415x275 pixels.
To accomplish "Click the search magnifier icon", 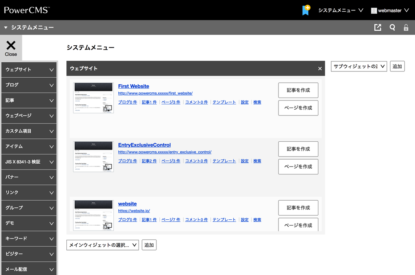I will point(392,27).
